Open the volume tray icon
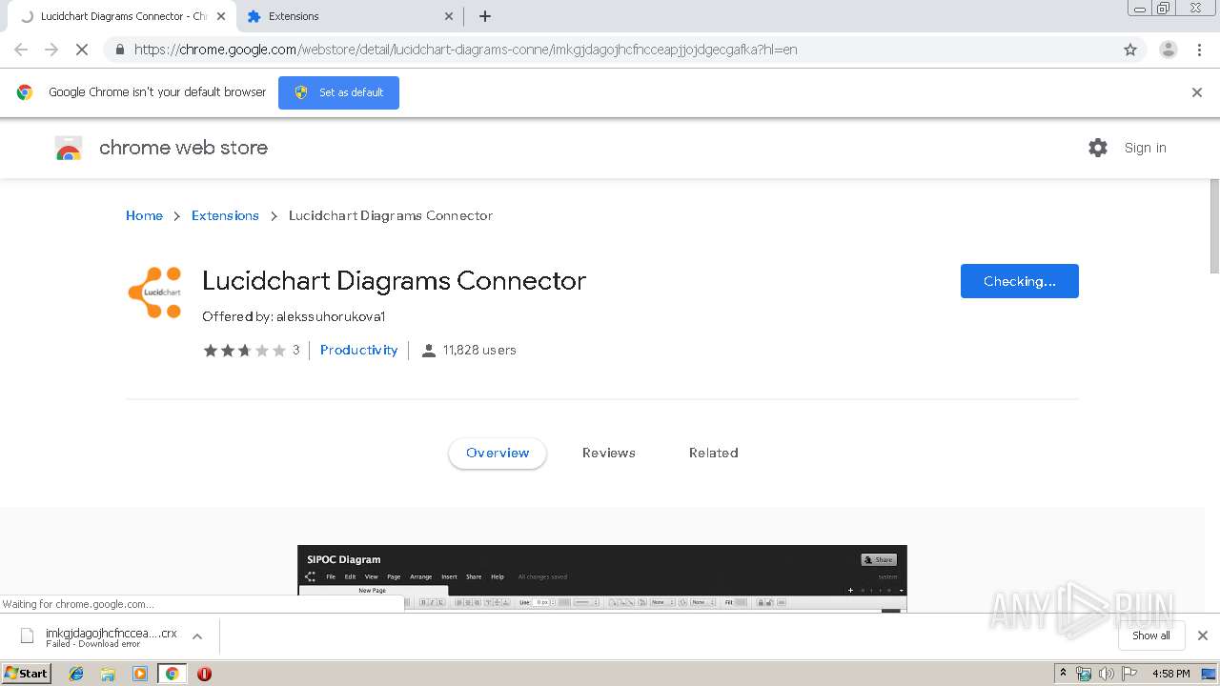Image resolution: width=1220 pixels, height=686 pixels. point(1106,674)
